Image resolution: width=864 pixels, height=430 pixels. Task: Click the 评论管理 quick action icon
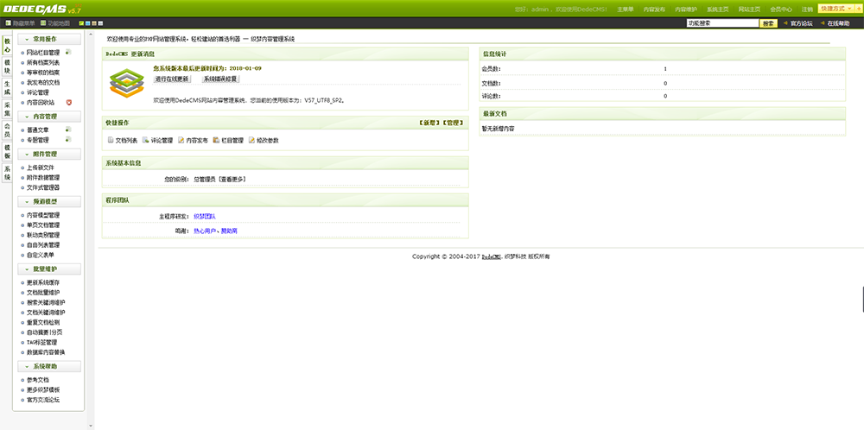point(145,141)
